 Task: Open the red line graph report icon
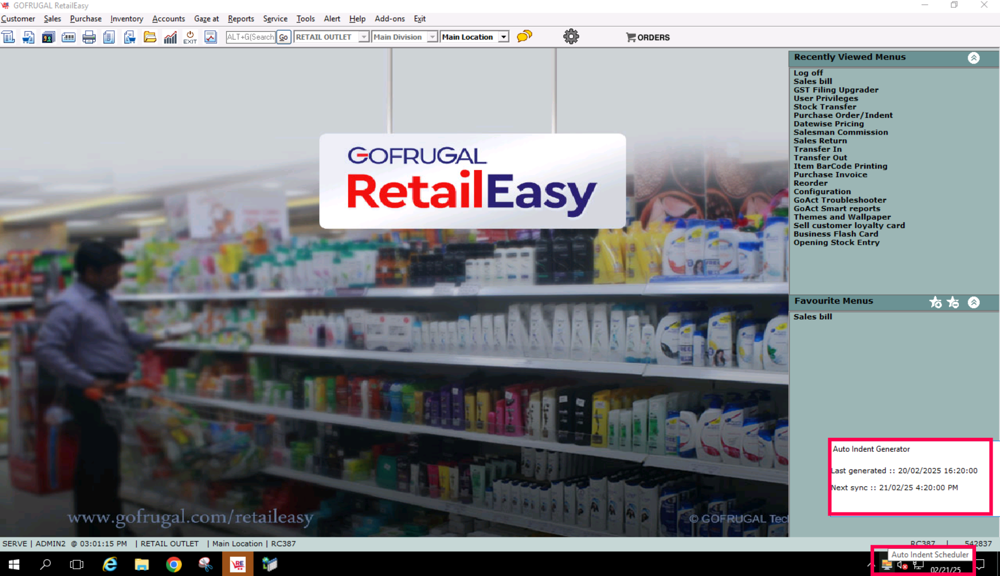210,37
